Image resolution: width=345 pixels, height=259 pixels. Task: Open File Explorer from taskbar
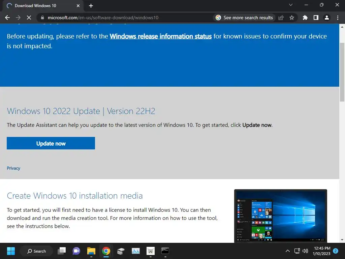point(91,251)
